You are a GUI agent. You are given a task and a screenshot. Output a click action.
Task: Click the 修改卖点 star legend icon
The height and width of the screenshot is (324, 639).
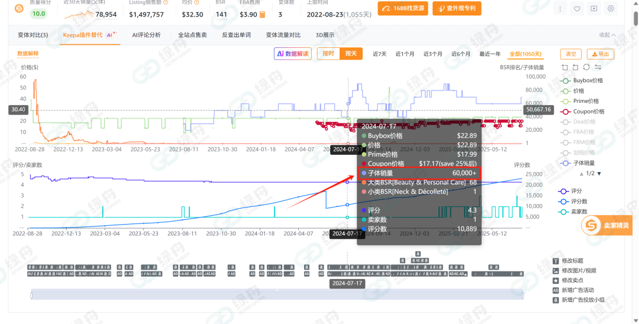[x=556, y=280]
